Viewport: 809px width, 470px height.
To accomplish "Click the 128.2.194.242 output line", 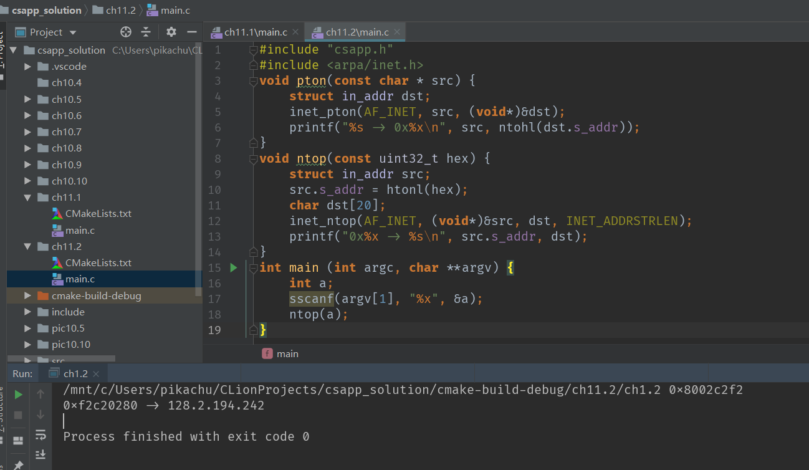I will [164, 406].
